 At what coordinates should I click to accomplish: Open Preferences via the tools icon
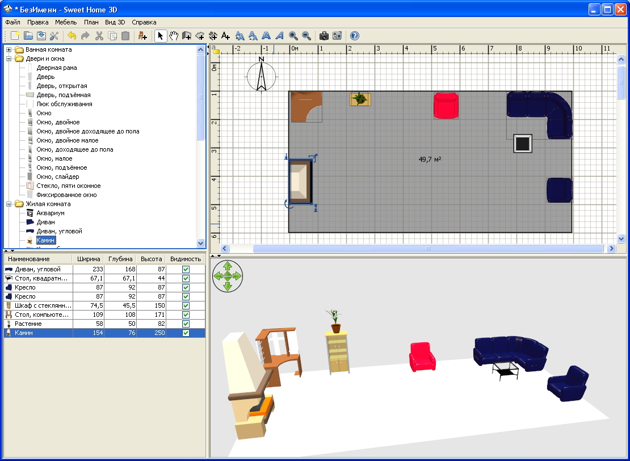click(54, 36)
